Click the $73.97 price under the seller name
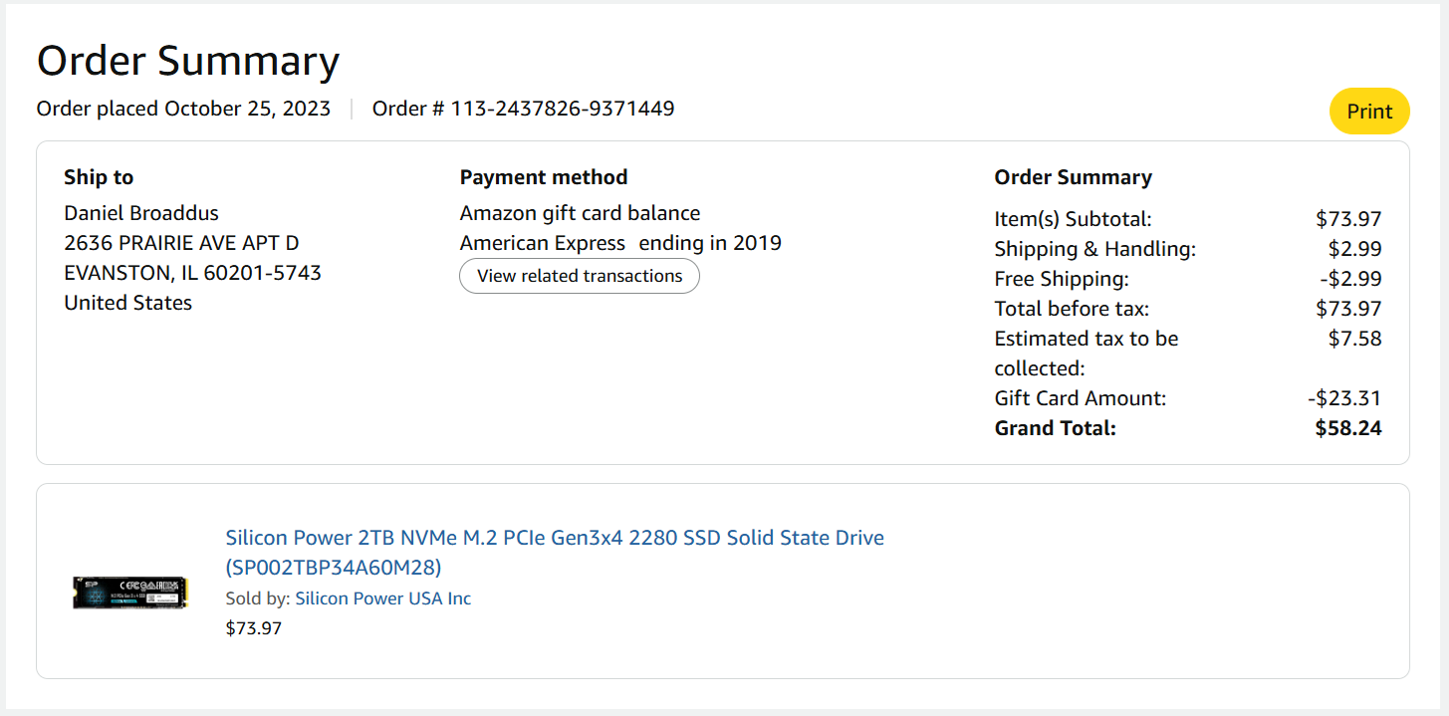Screen dimensions: 1449x716 click(x=254, y=628)
